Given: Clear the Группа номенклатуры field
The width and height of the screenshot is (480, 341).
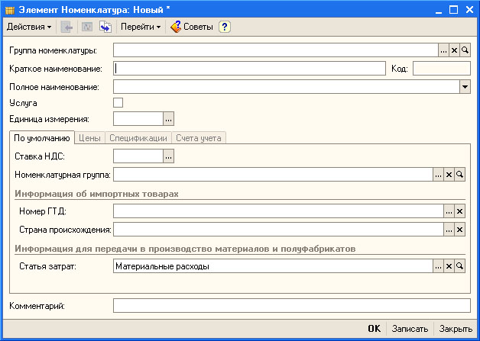Looking at the screenshot, I should pyautogui.click(x=454, y=50).
